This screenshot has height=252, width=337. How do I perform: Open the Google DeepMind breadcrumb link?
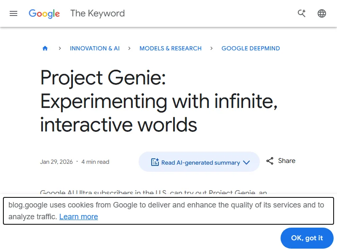click(251, 48)
